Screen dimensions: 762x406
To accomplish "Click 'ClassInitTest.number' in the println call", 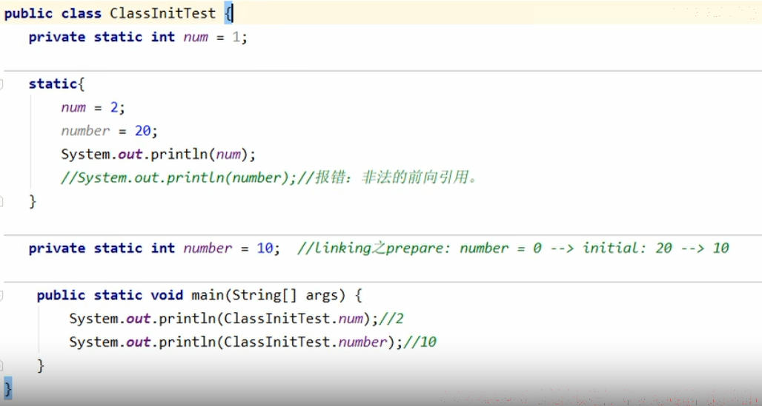I will point(305,342).
